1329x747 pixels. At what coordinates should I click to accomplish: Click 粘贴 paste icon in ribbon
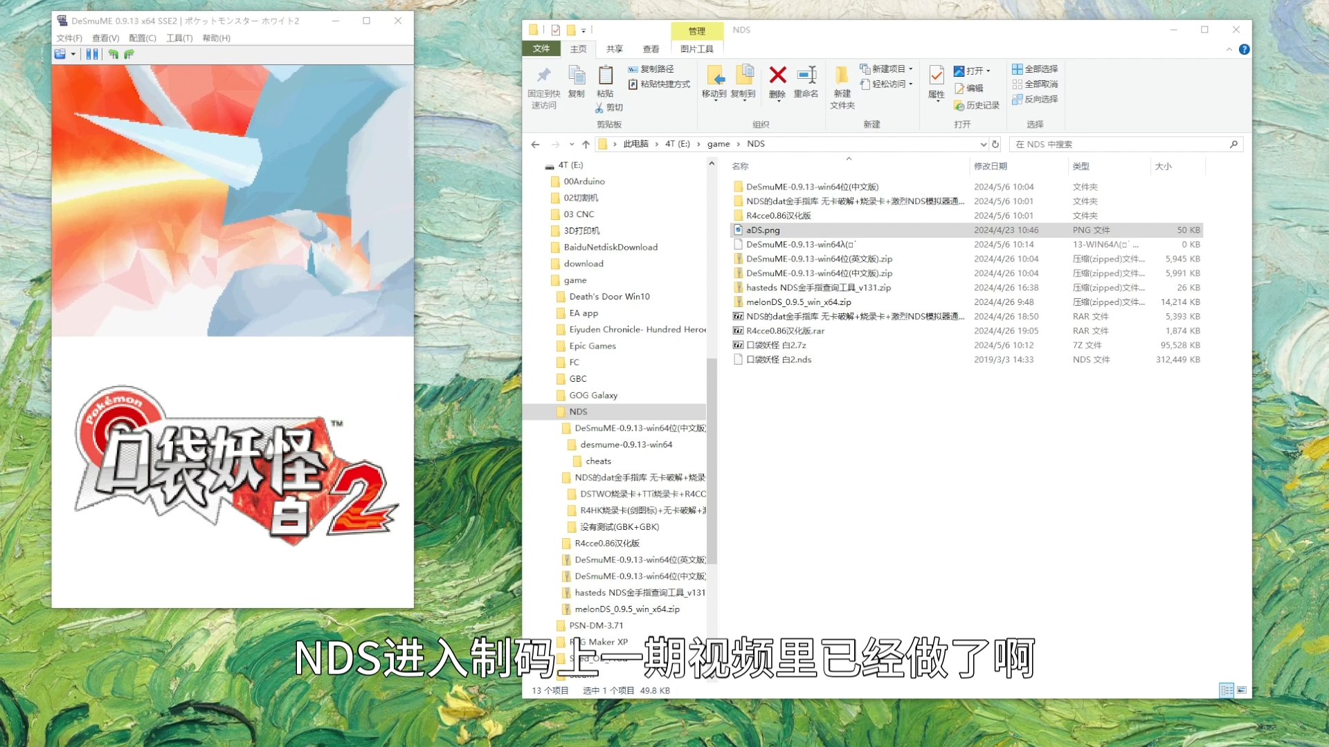(606, 75)
